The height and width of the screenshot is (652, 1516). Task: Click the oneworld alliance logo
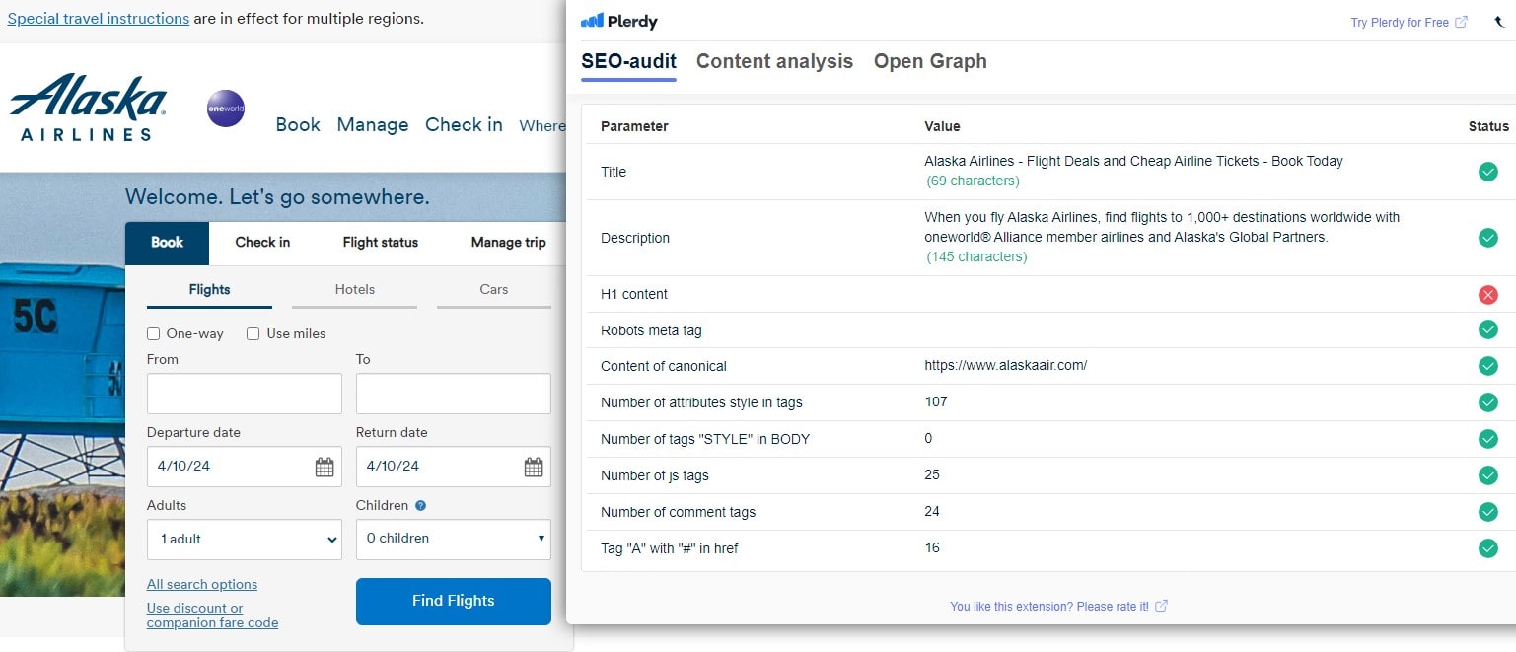[x=226, y=109]
